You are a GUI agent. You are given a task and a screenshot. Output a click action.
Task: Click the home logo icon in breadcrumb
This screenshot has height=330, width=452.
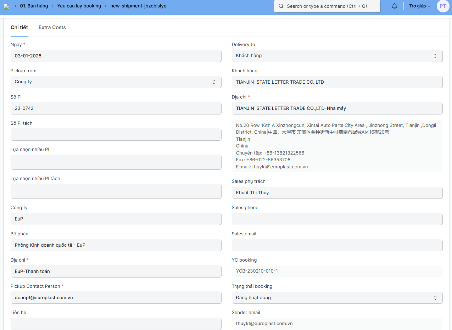[x=6, y=6]
